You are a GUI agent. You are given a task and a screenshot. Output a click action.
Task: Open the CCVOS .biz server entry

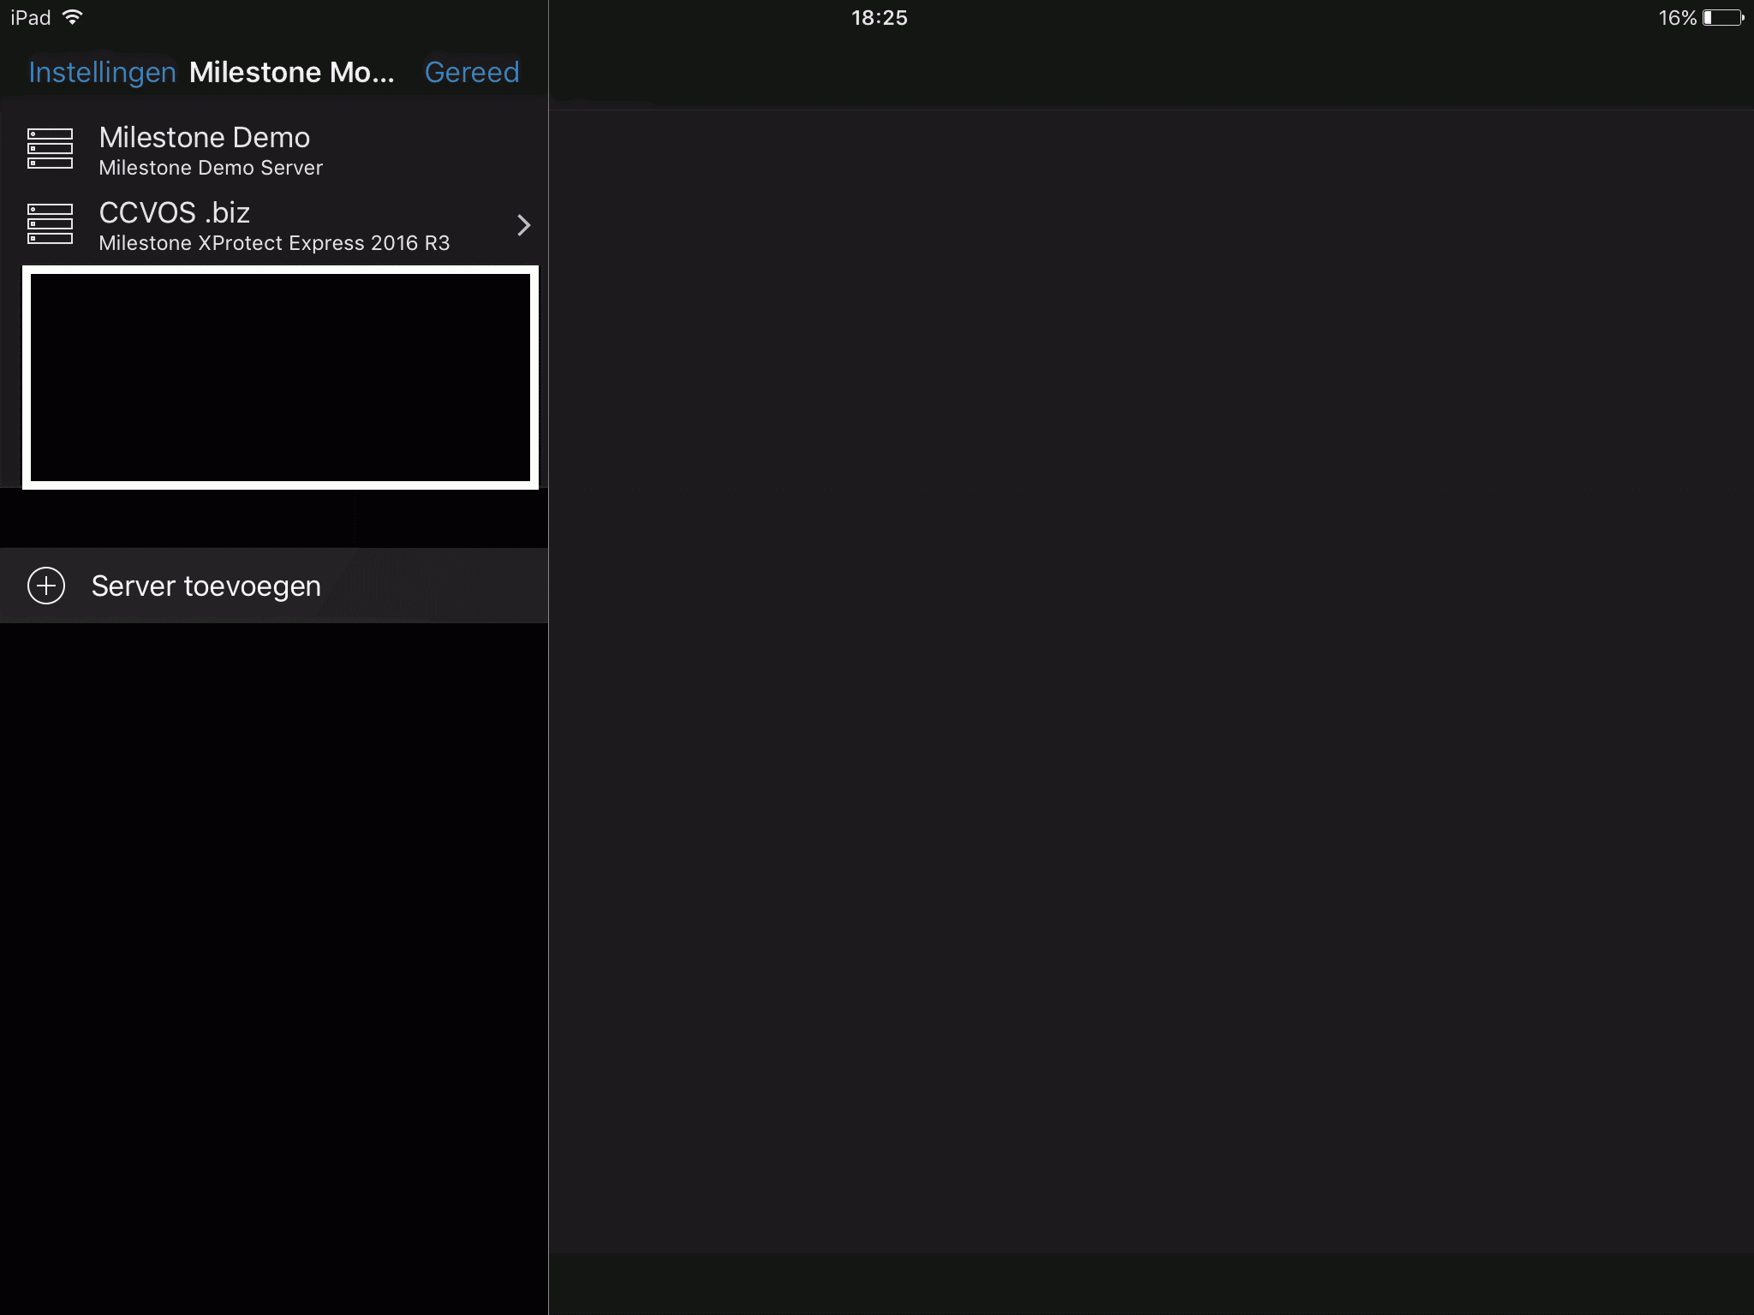click(x=274, y=225)
